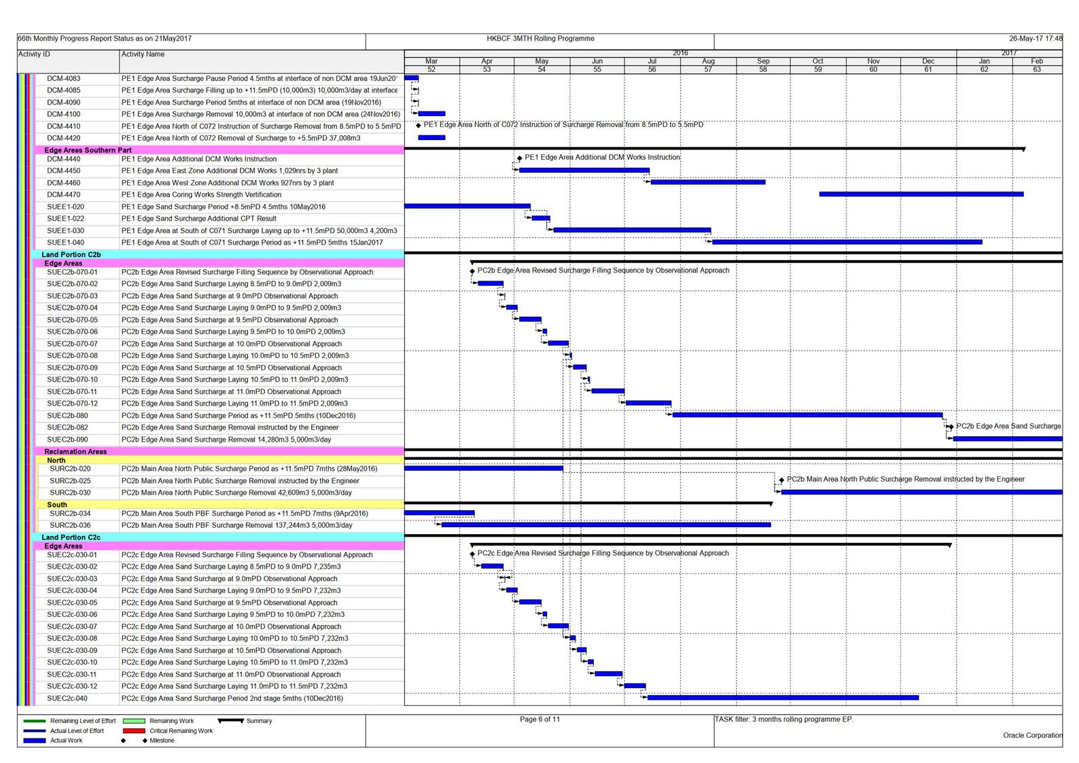1079x763 pixels.
Task: Click the Oct month header in the timescale
Action: click(x=818, y=61)
